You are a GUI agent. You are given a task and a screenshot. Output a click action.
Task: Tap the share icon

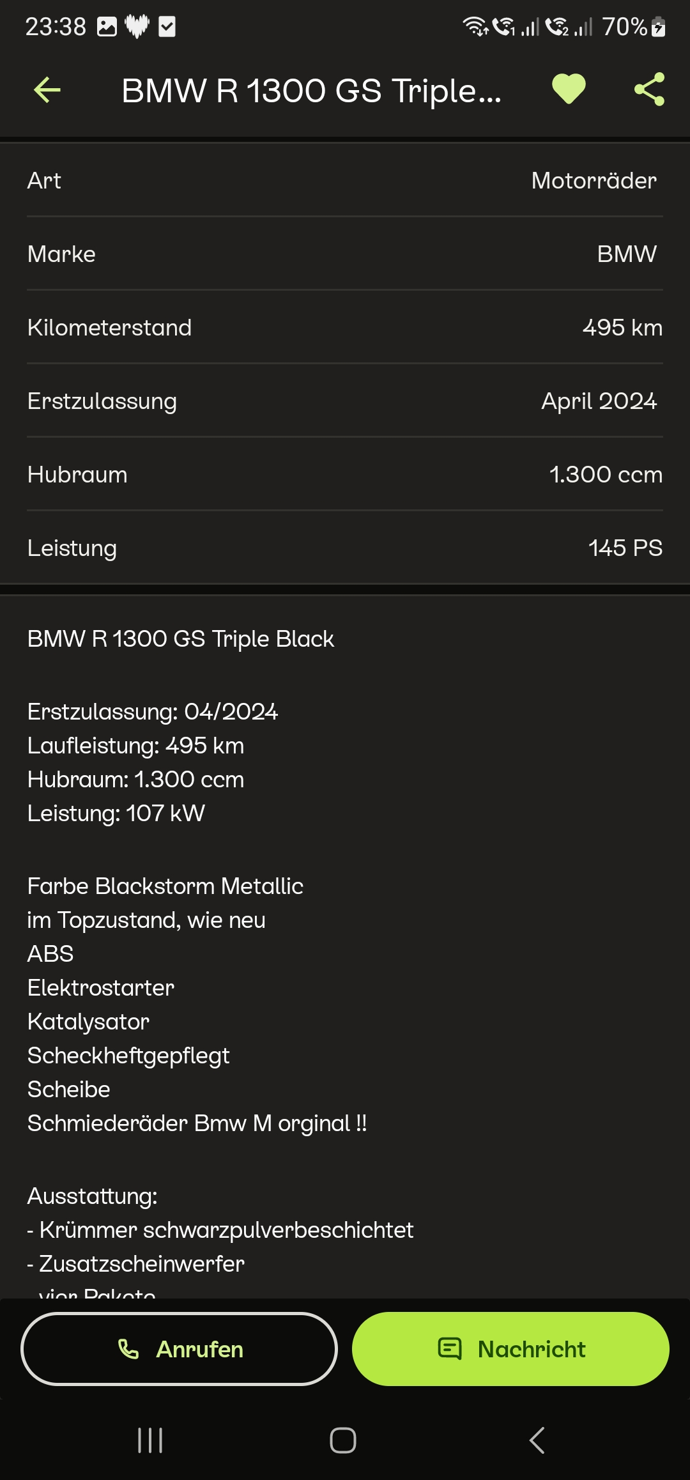coord(649,89)
